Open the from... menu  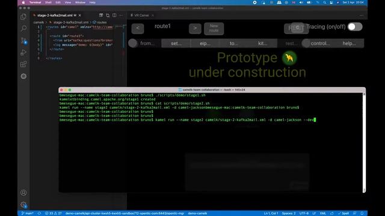coord(147,43)
